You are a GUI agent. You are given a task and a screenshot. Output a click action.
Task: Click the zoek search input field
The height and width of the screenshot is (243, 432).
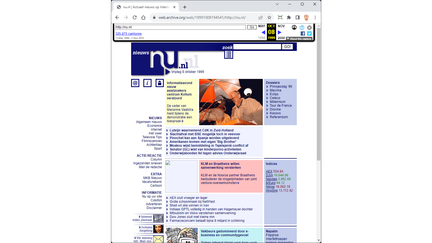(257, 47)
